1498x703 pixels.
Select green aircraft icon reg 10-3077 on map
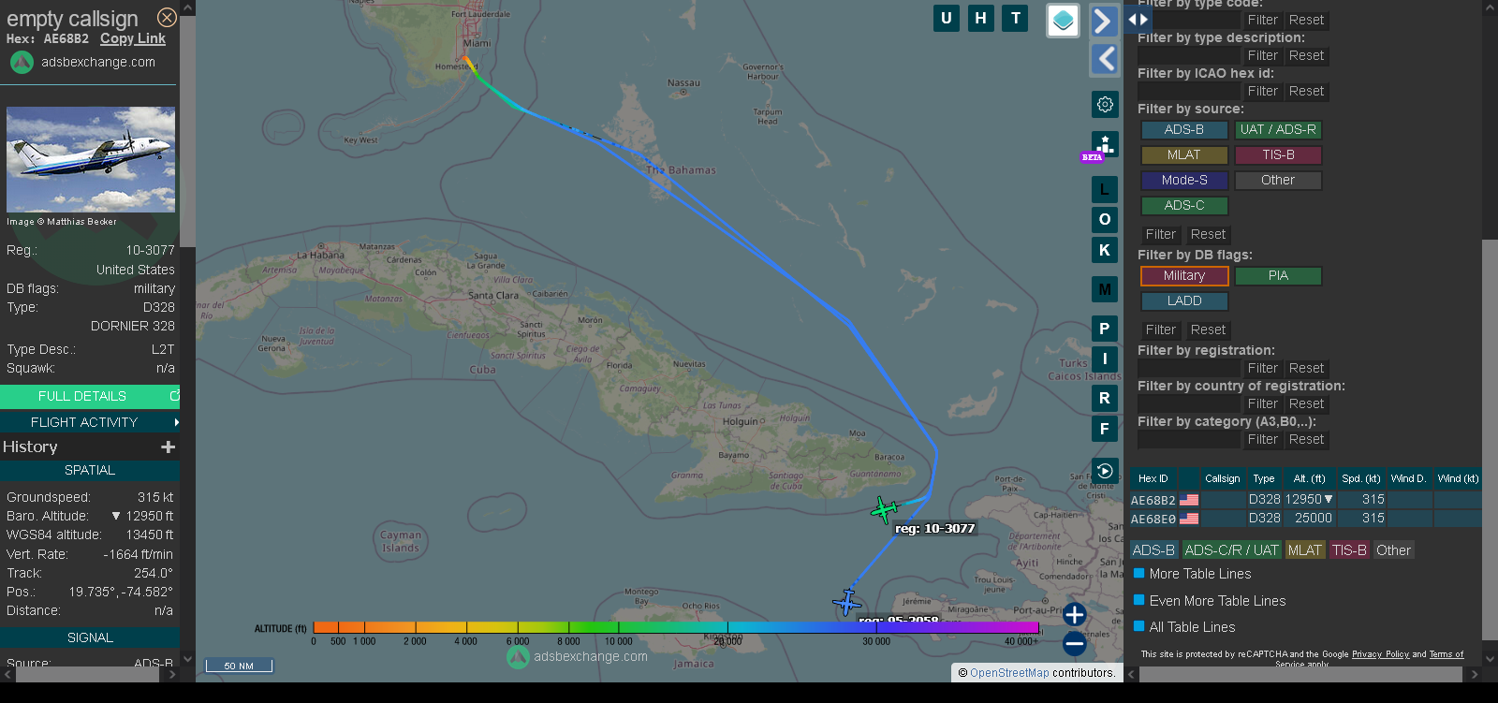(x=884, y=509)
